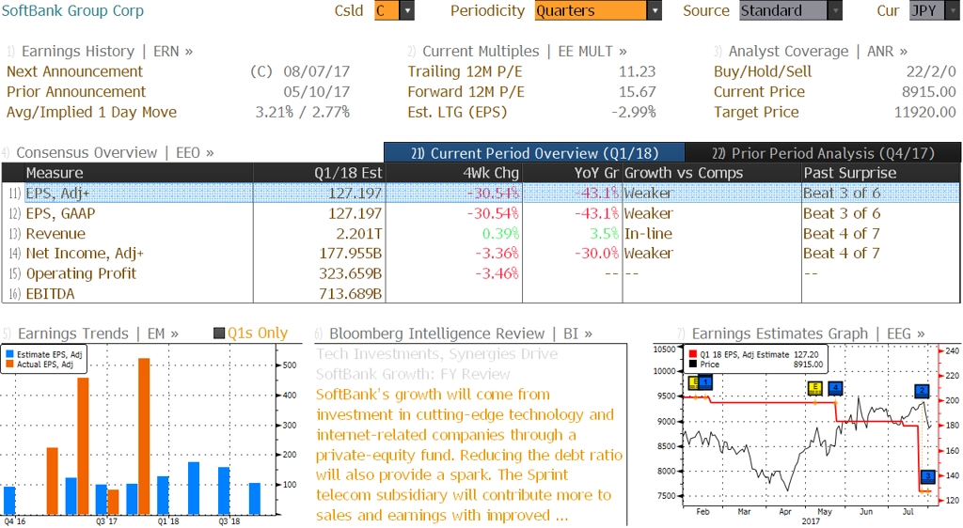The height and width of the screenshot is (528, 963).
Task: Open news marker 4 on estimates graph
Action: pyautogui.click(x=835, y=388)
